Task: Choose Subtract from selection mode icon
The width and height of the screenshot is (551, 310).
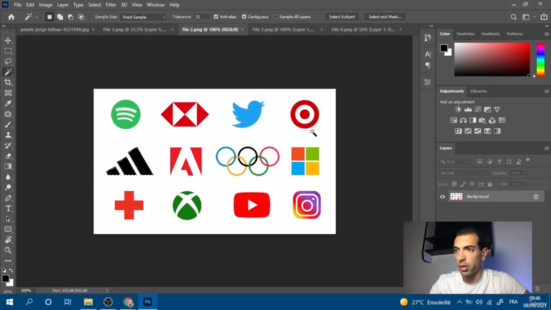Action: coord(70,17)
